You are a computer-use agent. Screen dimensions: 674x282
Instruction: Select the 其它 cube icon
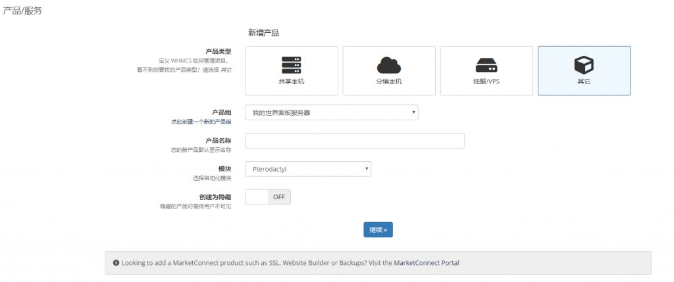pos(584,64)
